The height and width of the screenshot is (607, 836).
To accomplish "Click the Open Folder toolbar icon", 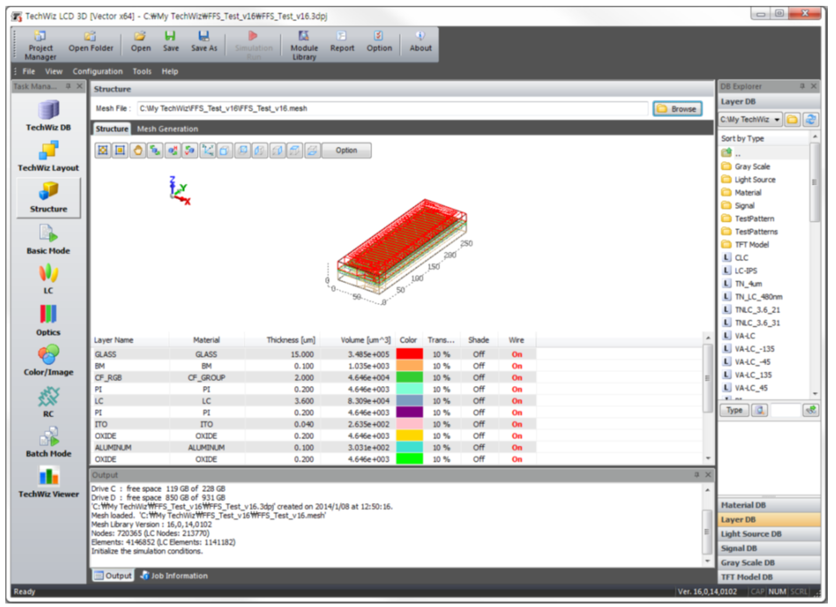I will pyautogui.click(x=91, y=41).
